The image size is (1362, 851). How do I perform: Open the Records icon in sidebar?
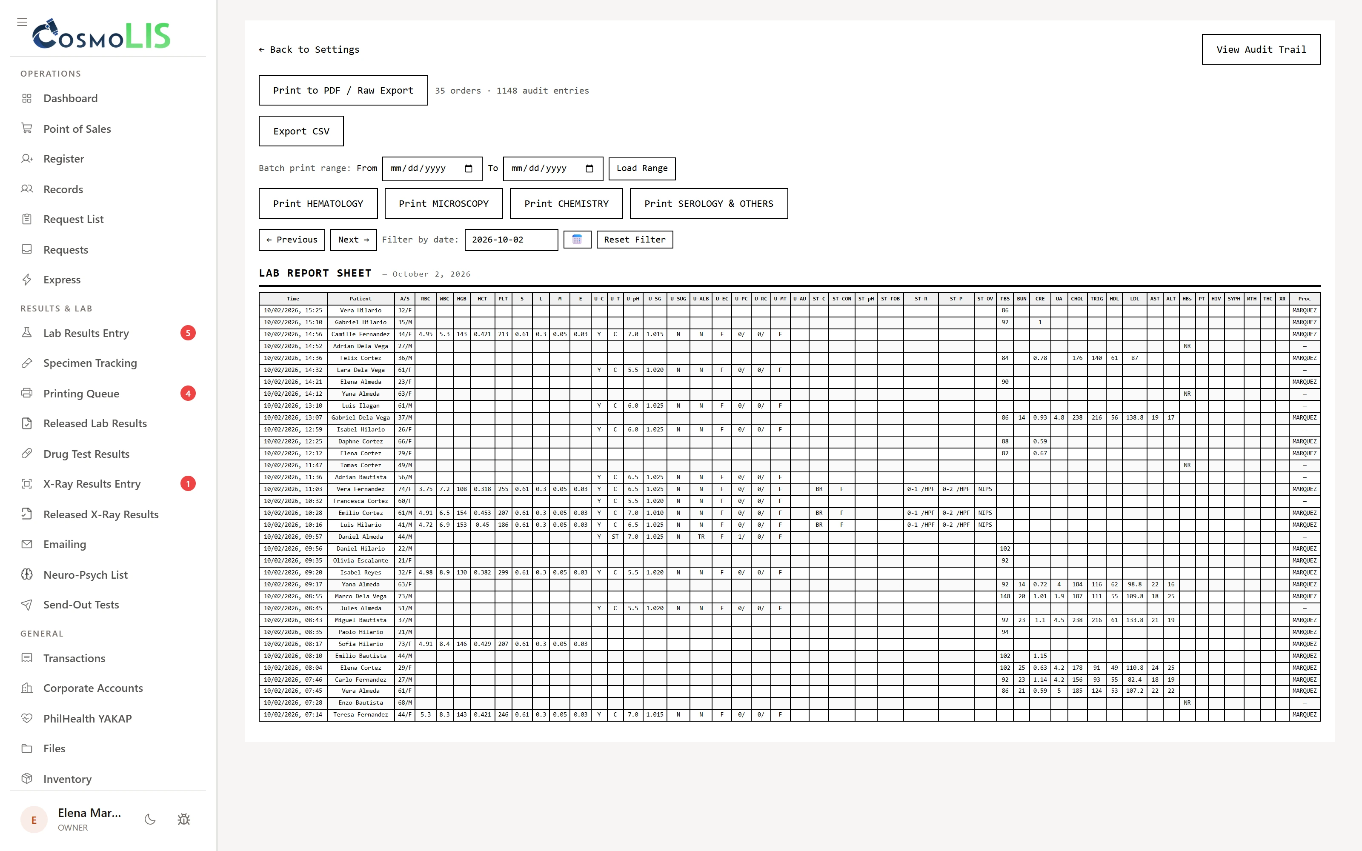[x=26, y=189]
